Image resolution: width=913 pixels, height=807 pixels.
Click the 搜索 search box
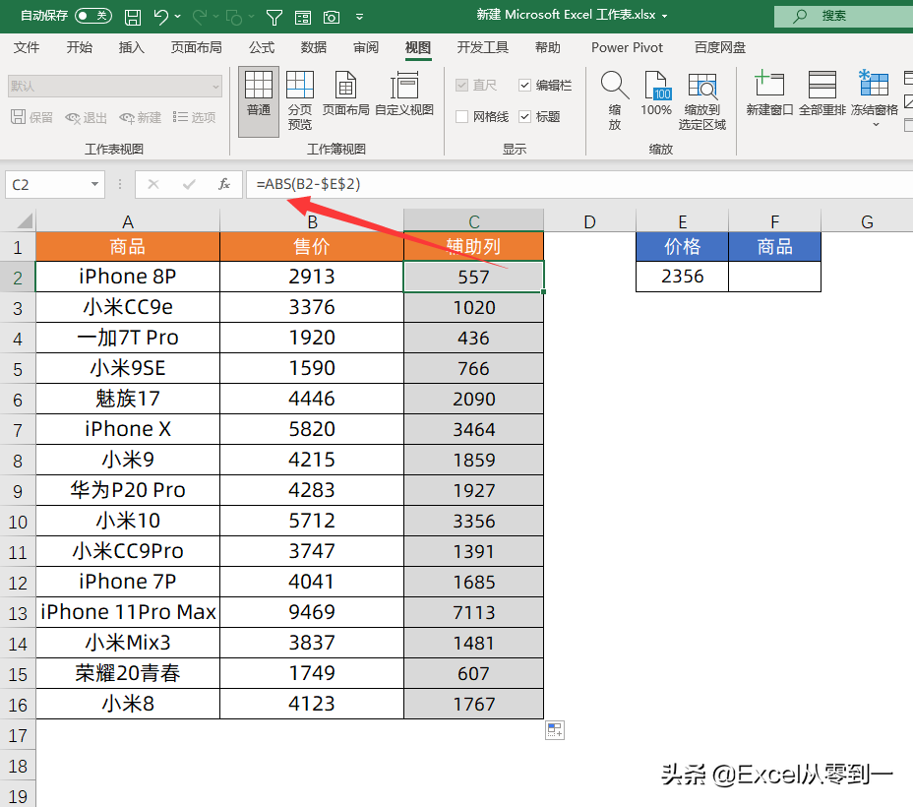(x=843, y=16)
